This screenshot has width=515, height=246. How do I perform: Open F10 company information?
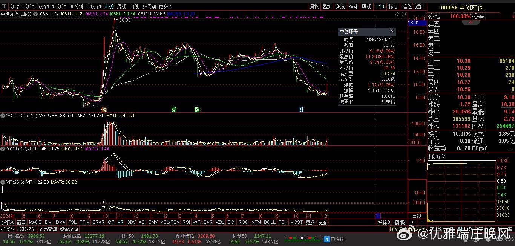click(380, 6)
